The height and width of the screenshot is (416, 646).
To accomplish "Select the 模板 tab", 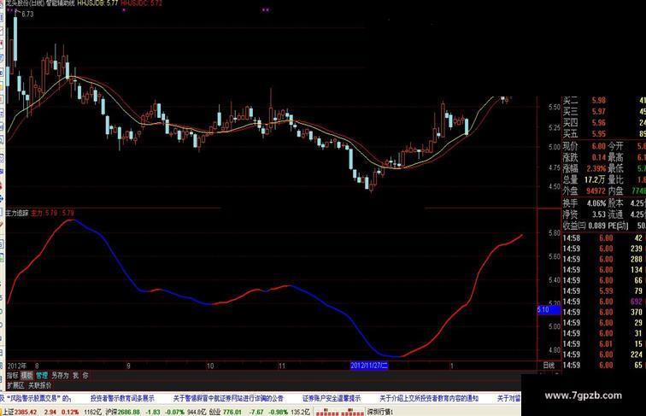I will tap(26, 375).
